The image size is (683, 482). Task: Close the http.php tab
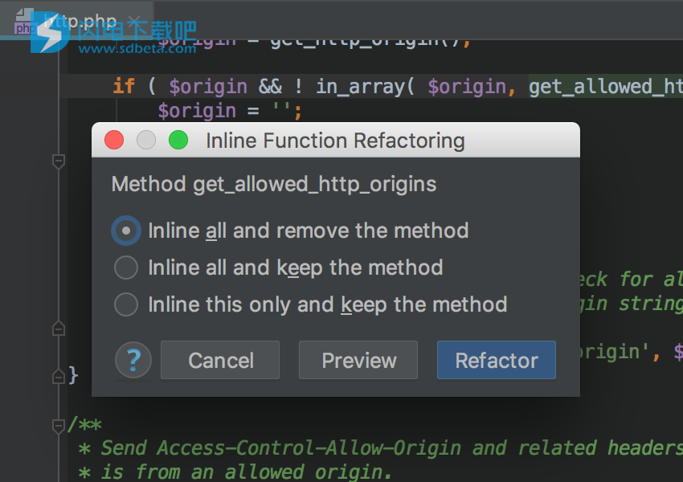click(136, 22)
